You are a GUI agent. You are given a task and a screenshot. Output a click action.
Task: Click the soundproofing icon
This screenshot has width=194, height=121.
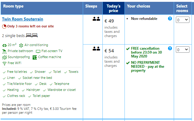[x=5, y=57]
